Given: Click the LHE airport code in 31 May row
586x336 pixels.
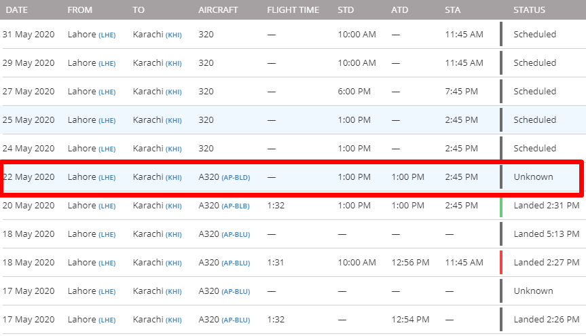Looking at the screenshot, I should pos(107,35).
